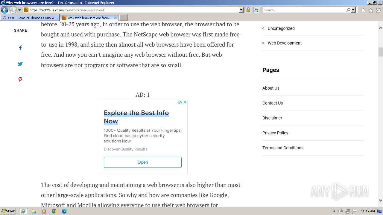Open the Web Development category link
Screen dimensions: 383x215
tap(285, 43)
